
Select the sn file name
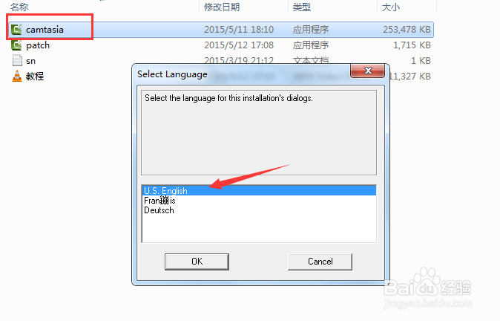click(30, 61)
